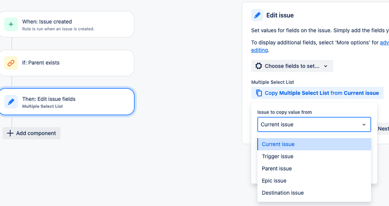
Task: Click the pencil icon beside Edit issue heading
Action: [257, 15]
